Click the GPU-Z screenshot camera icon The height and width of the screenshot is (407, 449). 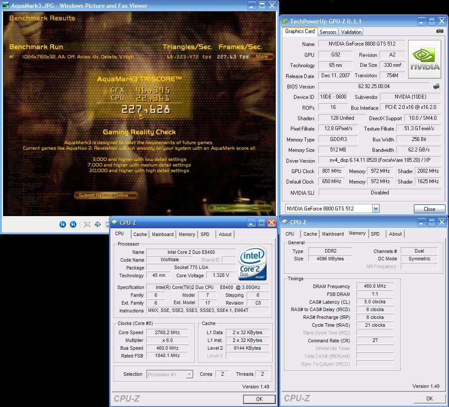439,31
